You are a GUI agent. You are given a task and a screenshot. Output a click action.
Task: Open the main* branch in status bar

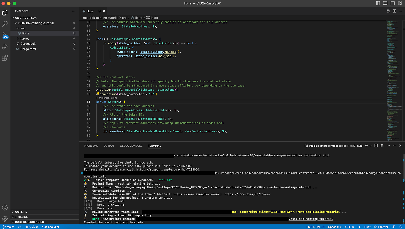9,227
